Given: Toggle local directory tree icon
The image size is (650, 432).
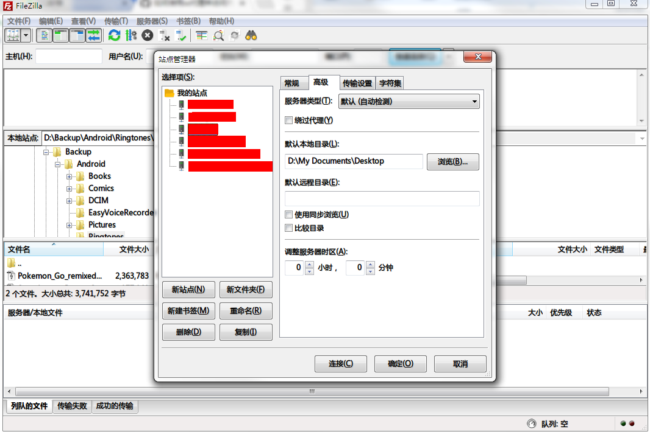Looking at the screenshot, I should 60,35.
